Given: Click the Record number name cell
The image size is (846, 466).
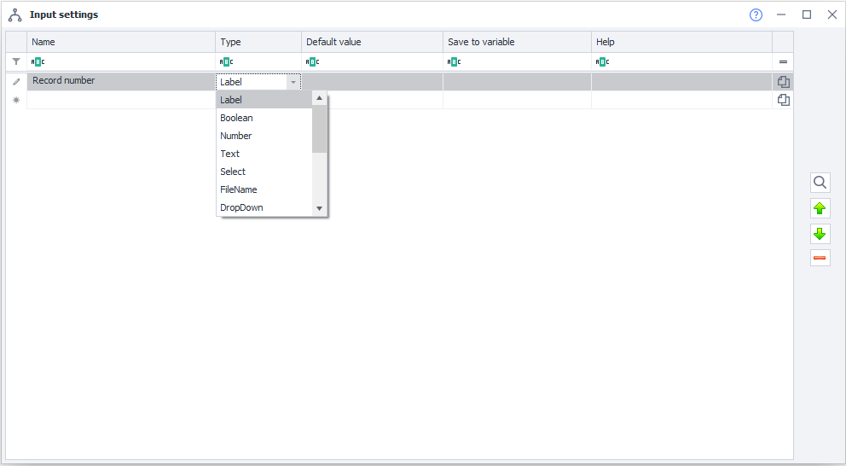Looking at the screenshot, I should click(120, 81).
